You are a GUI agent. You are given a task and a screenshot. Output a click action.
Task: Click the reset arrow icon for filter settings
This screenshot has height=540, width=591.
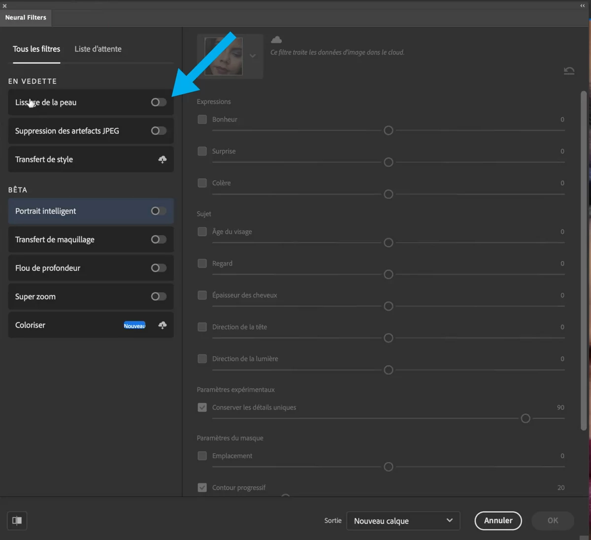(569, 71)
